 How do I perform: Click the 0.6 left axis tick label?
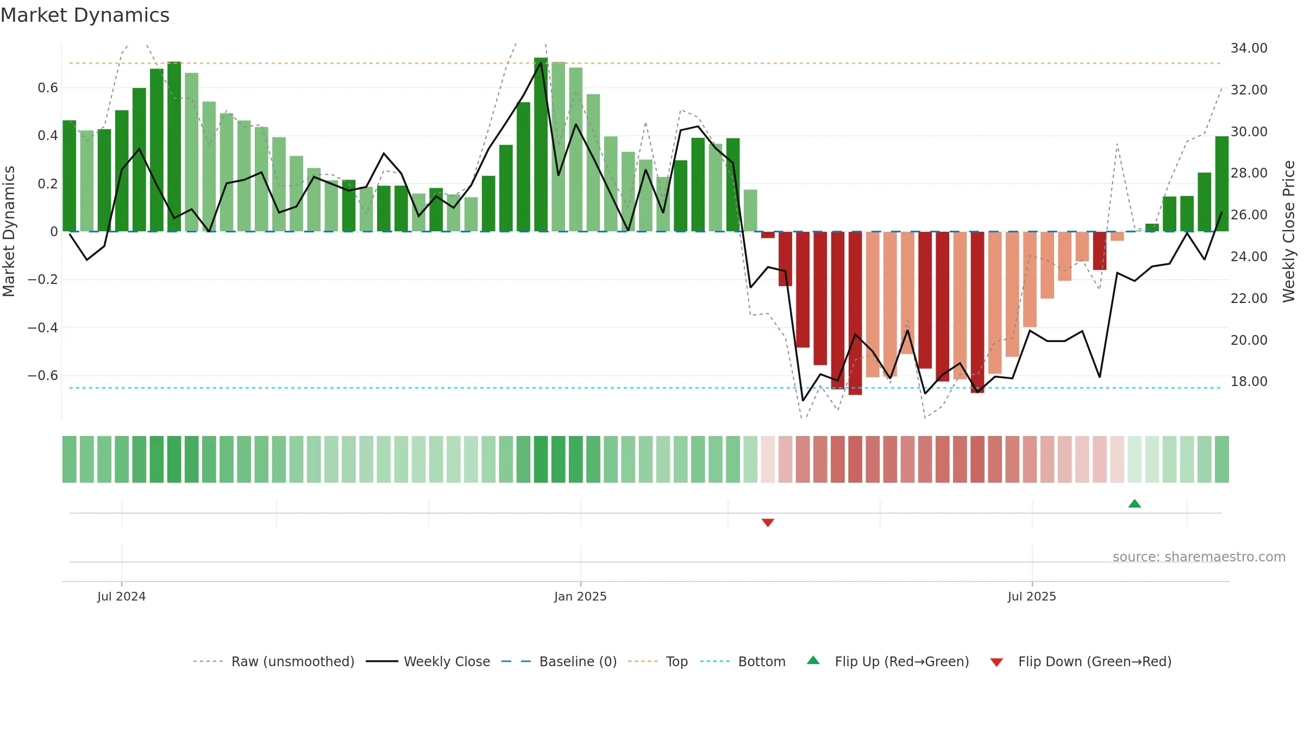[48, 88]
